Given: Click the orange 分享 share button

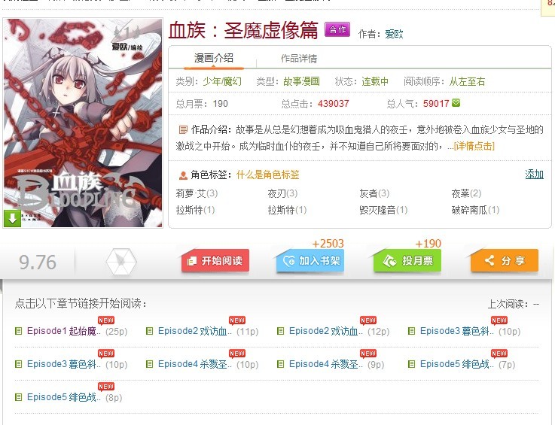Looking at the screenshot, I should click(x=505, y=261).
